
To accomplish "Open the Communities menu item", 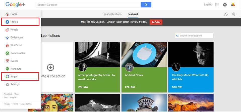I will (21, 53).
